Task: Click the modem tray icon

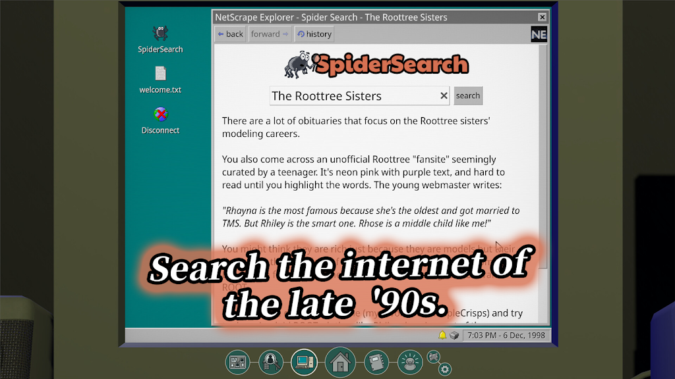Action: click(454, 335)
